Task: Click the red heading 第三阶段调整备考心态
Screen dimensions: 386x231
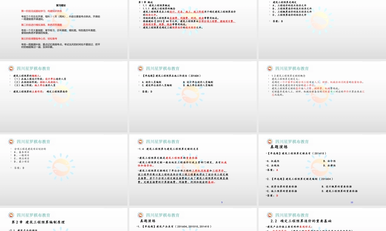Action: [x=39, y=38]
